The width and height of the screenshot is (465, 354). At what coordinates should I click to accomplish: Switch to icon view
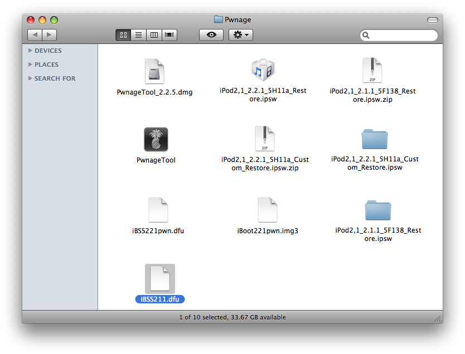point(123,35)
